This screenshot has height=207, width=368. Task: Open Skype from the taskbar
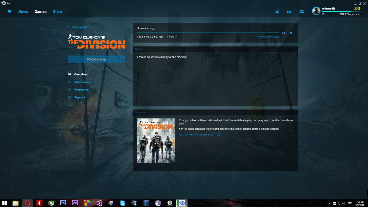(x=122, y=203)
